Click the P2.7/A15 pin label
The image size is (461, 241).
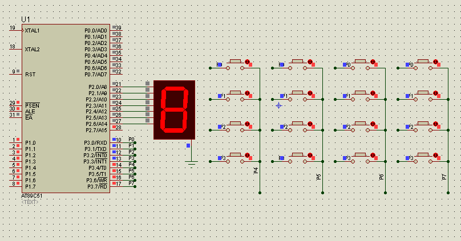click(96, 130)
